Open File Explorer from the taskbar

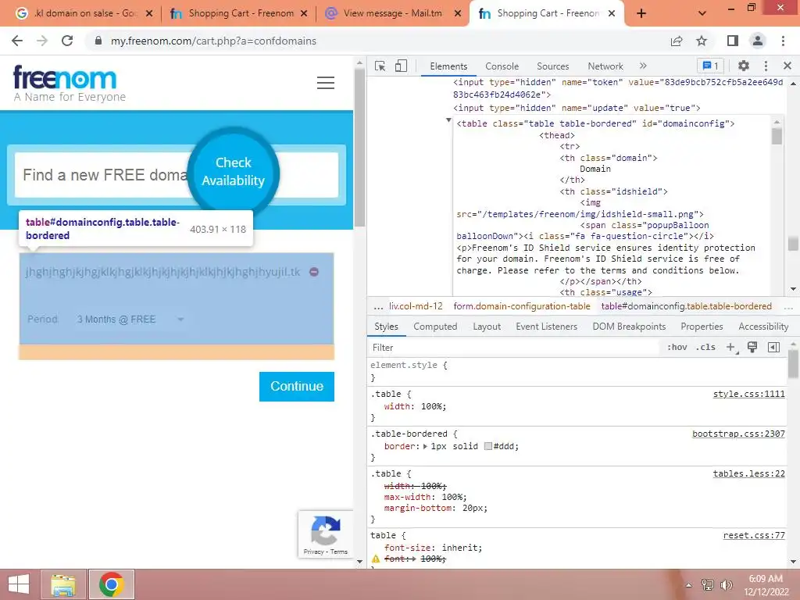click(63, 584)
